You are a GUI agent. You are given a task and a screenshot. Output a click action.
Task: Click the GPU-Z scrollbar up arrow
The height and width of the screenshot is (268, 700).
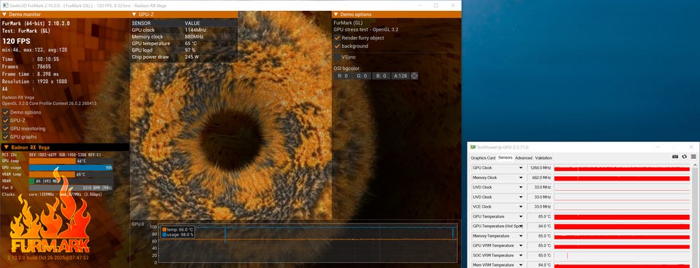(694, 165)
